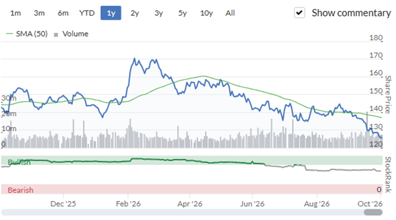
Task: Choose the YTD range button
Action: (87, 13)
